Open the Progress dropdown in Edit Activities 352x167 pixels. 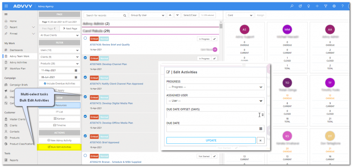(215, 87)
